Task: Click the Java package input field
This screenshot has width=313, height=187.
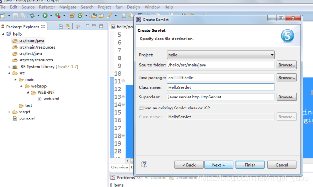Action: click(x=221, y=78)
